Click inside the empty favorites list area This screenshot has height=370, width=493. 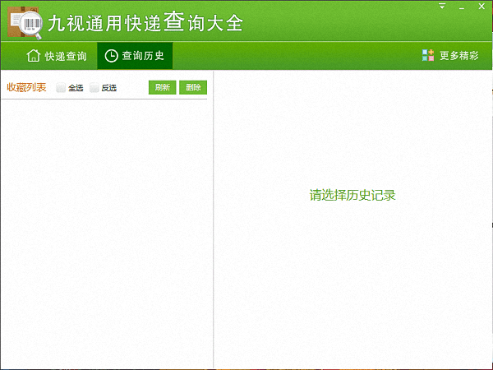(105, 230)
